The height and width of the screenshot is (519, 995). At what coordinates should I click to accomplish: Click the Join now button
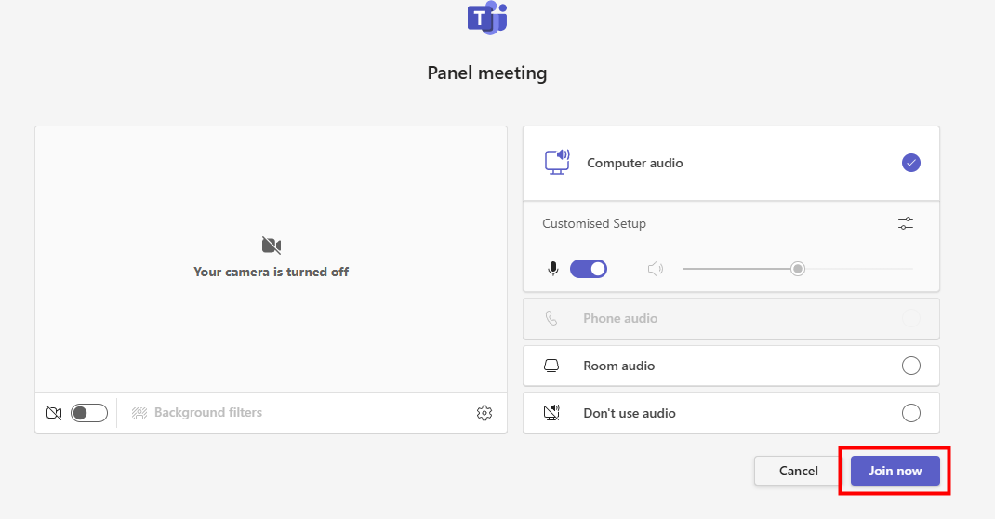coord(895,471)
